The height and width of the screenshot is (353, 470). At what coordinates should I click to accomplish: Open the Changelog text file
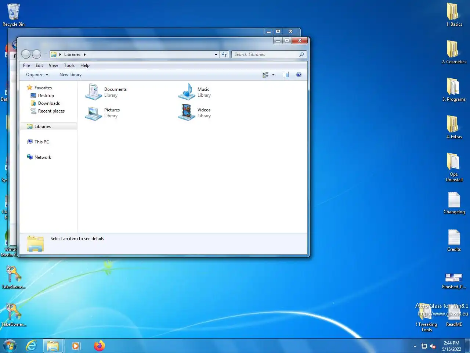point(454,203)
